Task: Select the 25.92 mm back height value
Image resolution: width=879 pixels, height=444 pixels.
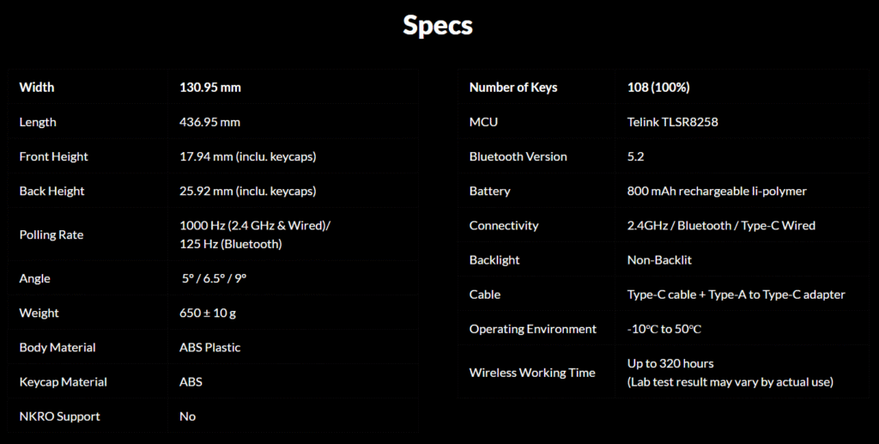Action: (x=247, y=191)
